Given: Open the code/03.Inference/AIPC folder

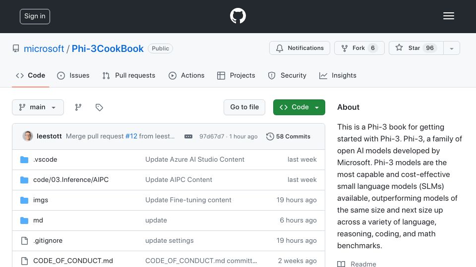Looking at the screenshot, I should 71,180.
